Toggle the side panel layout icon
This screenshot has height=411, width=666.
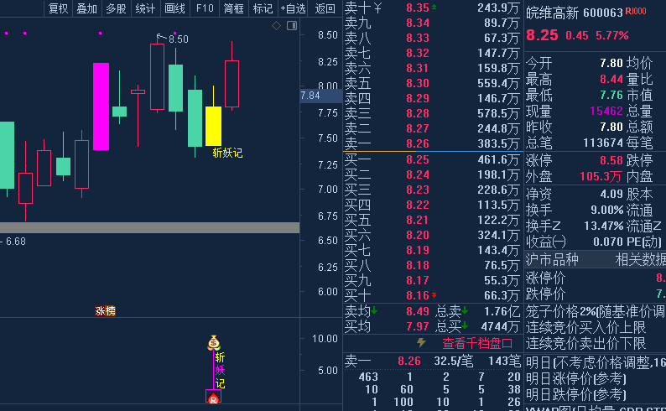tap(292, 26)
